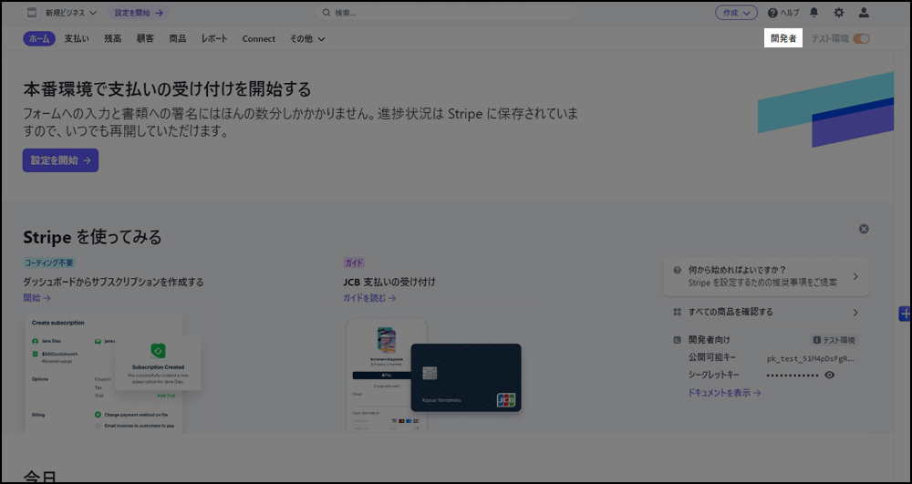The width and height of the screenshot is (912, 484).
Task: Open the user profile icon
Action: coord(864,12)
